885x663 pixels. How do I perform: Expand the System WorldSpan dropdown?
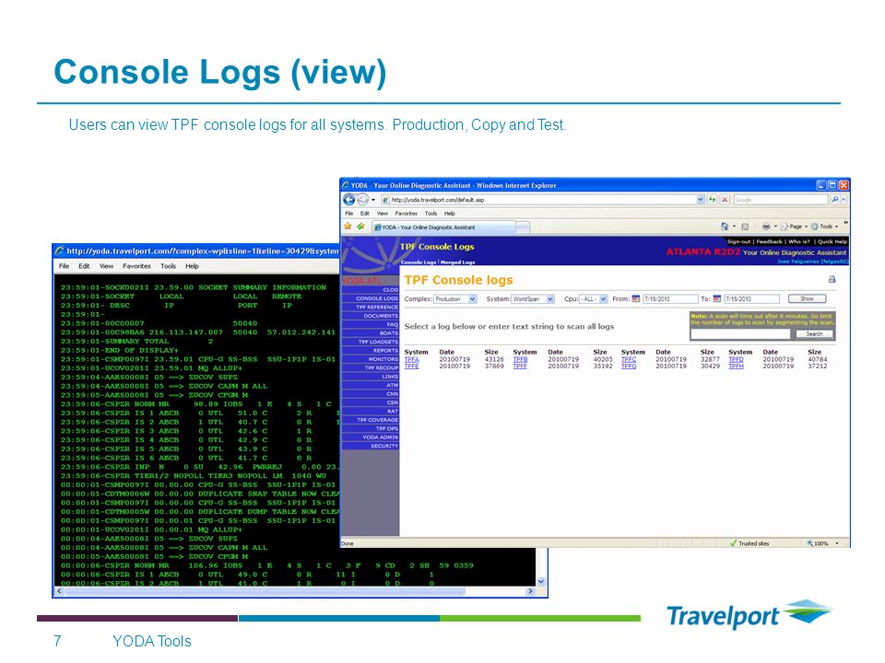click(549, 299)
